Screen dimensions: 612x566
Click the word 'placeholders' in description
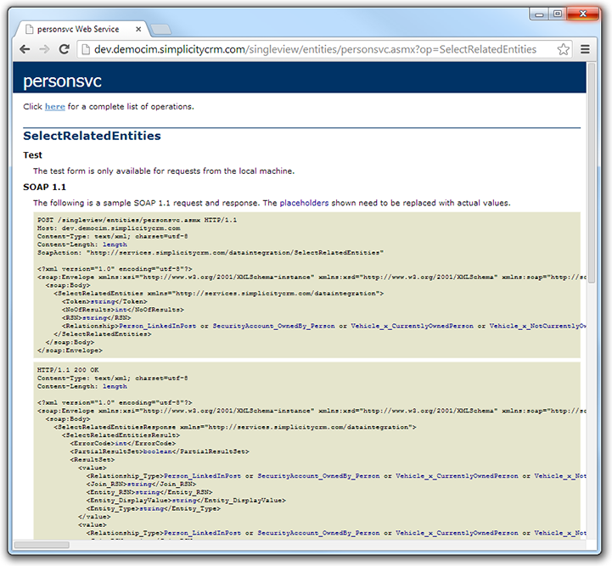point(304,203)
